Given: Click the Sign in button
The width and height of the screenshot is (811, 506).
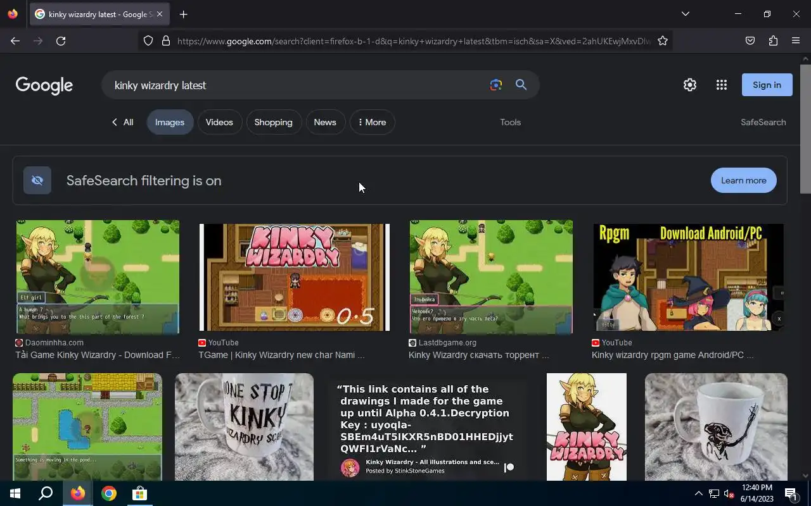Looking at the screenshot, I should click(767, 85).
